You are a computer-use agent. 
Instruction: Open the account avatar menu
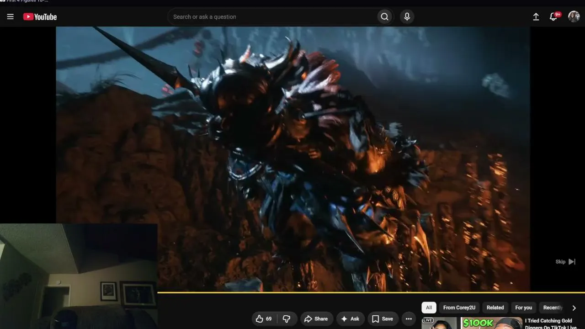tap(574, 17)
